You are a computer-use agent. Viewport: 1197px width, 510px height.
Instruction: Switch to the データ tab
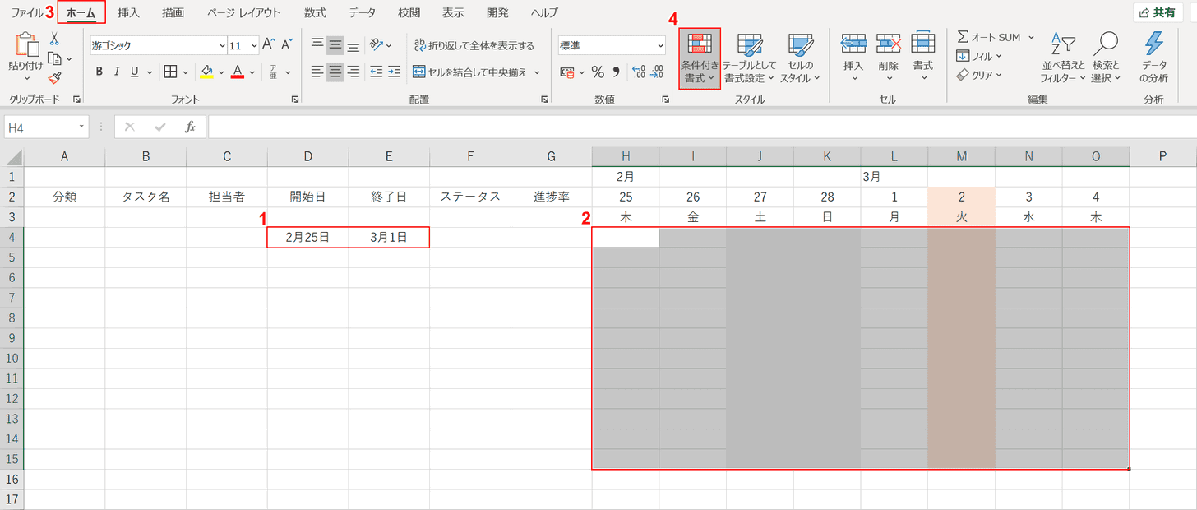coord(362,12)
